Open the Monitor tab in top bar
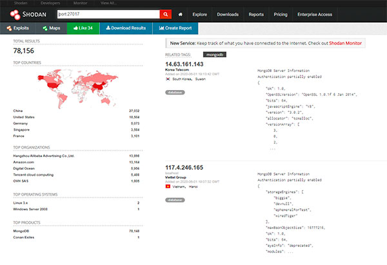The image size is (387, 265). [80, 3]
